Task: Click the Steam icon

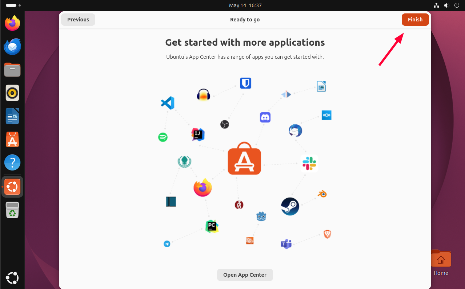Action: pos(290,206)
